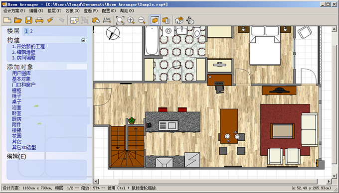The image size is (339, 193).
Task: Print the floor plan
Action: coord(39,20)
